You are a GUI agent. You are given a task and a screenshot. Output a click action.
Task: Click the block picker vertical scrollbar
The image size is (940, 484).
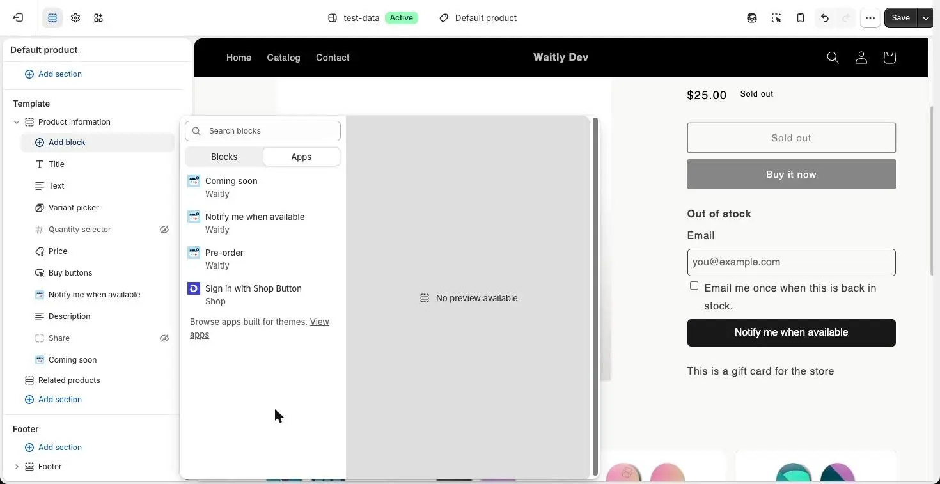click(595, 297)
